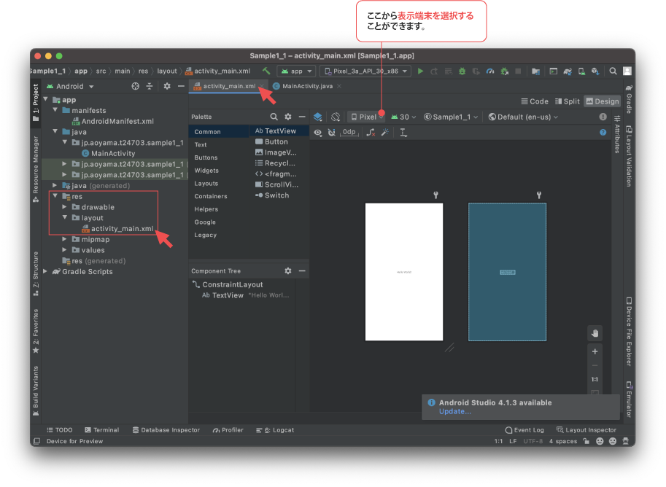Switch editor to Design view

(603, 101)
